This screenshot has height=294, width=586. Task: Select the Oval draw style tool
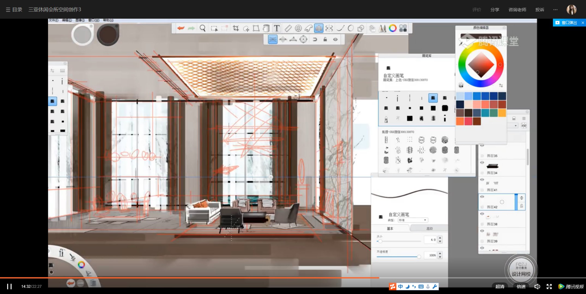pyautogui.click(x=351, y=28)
